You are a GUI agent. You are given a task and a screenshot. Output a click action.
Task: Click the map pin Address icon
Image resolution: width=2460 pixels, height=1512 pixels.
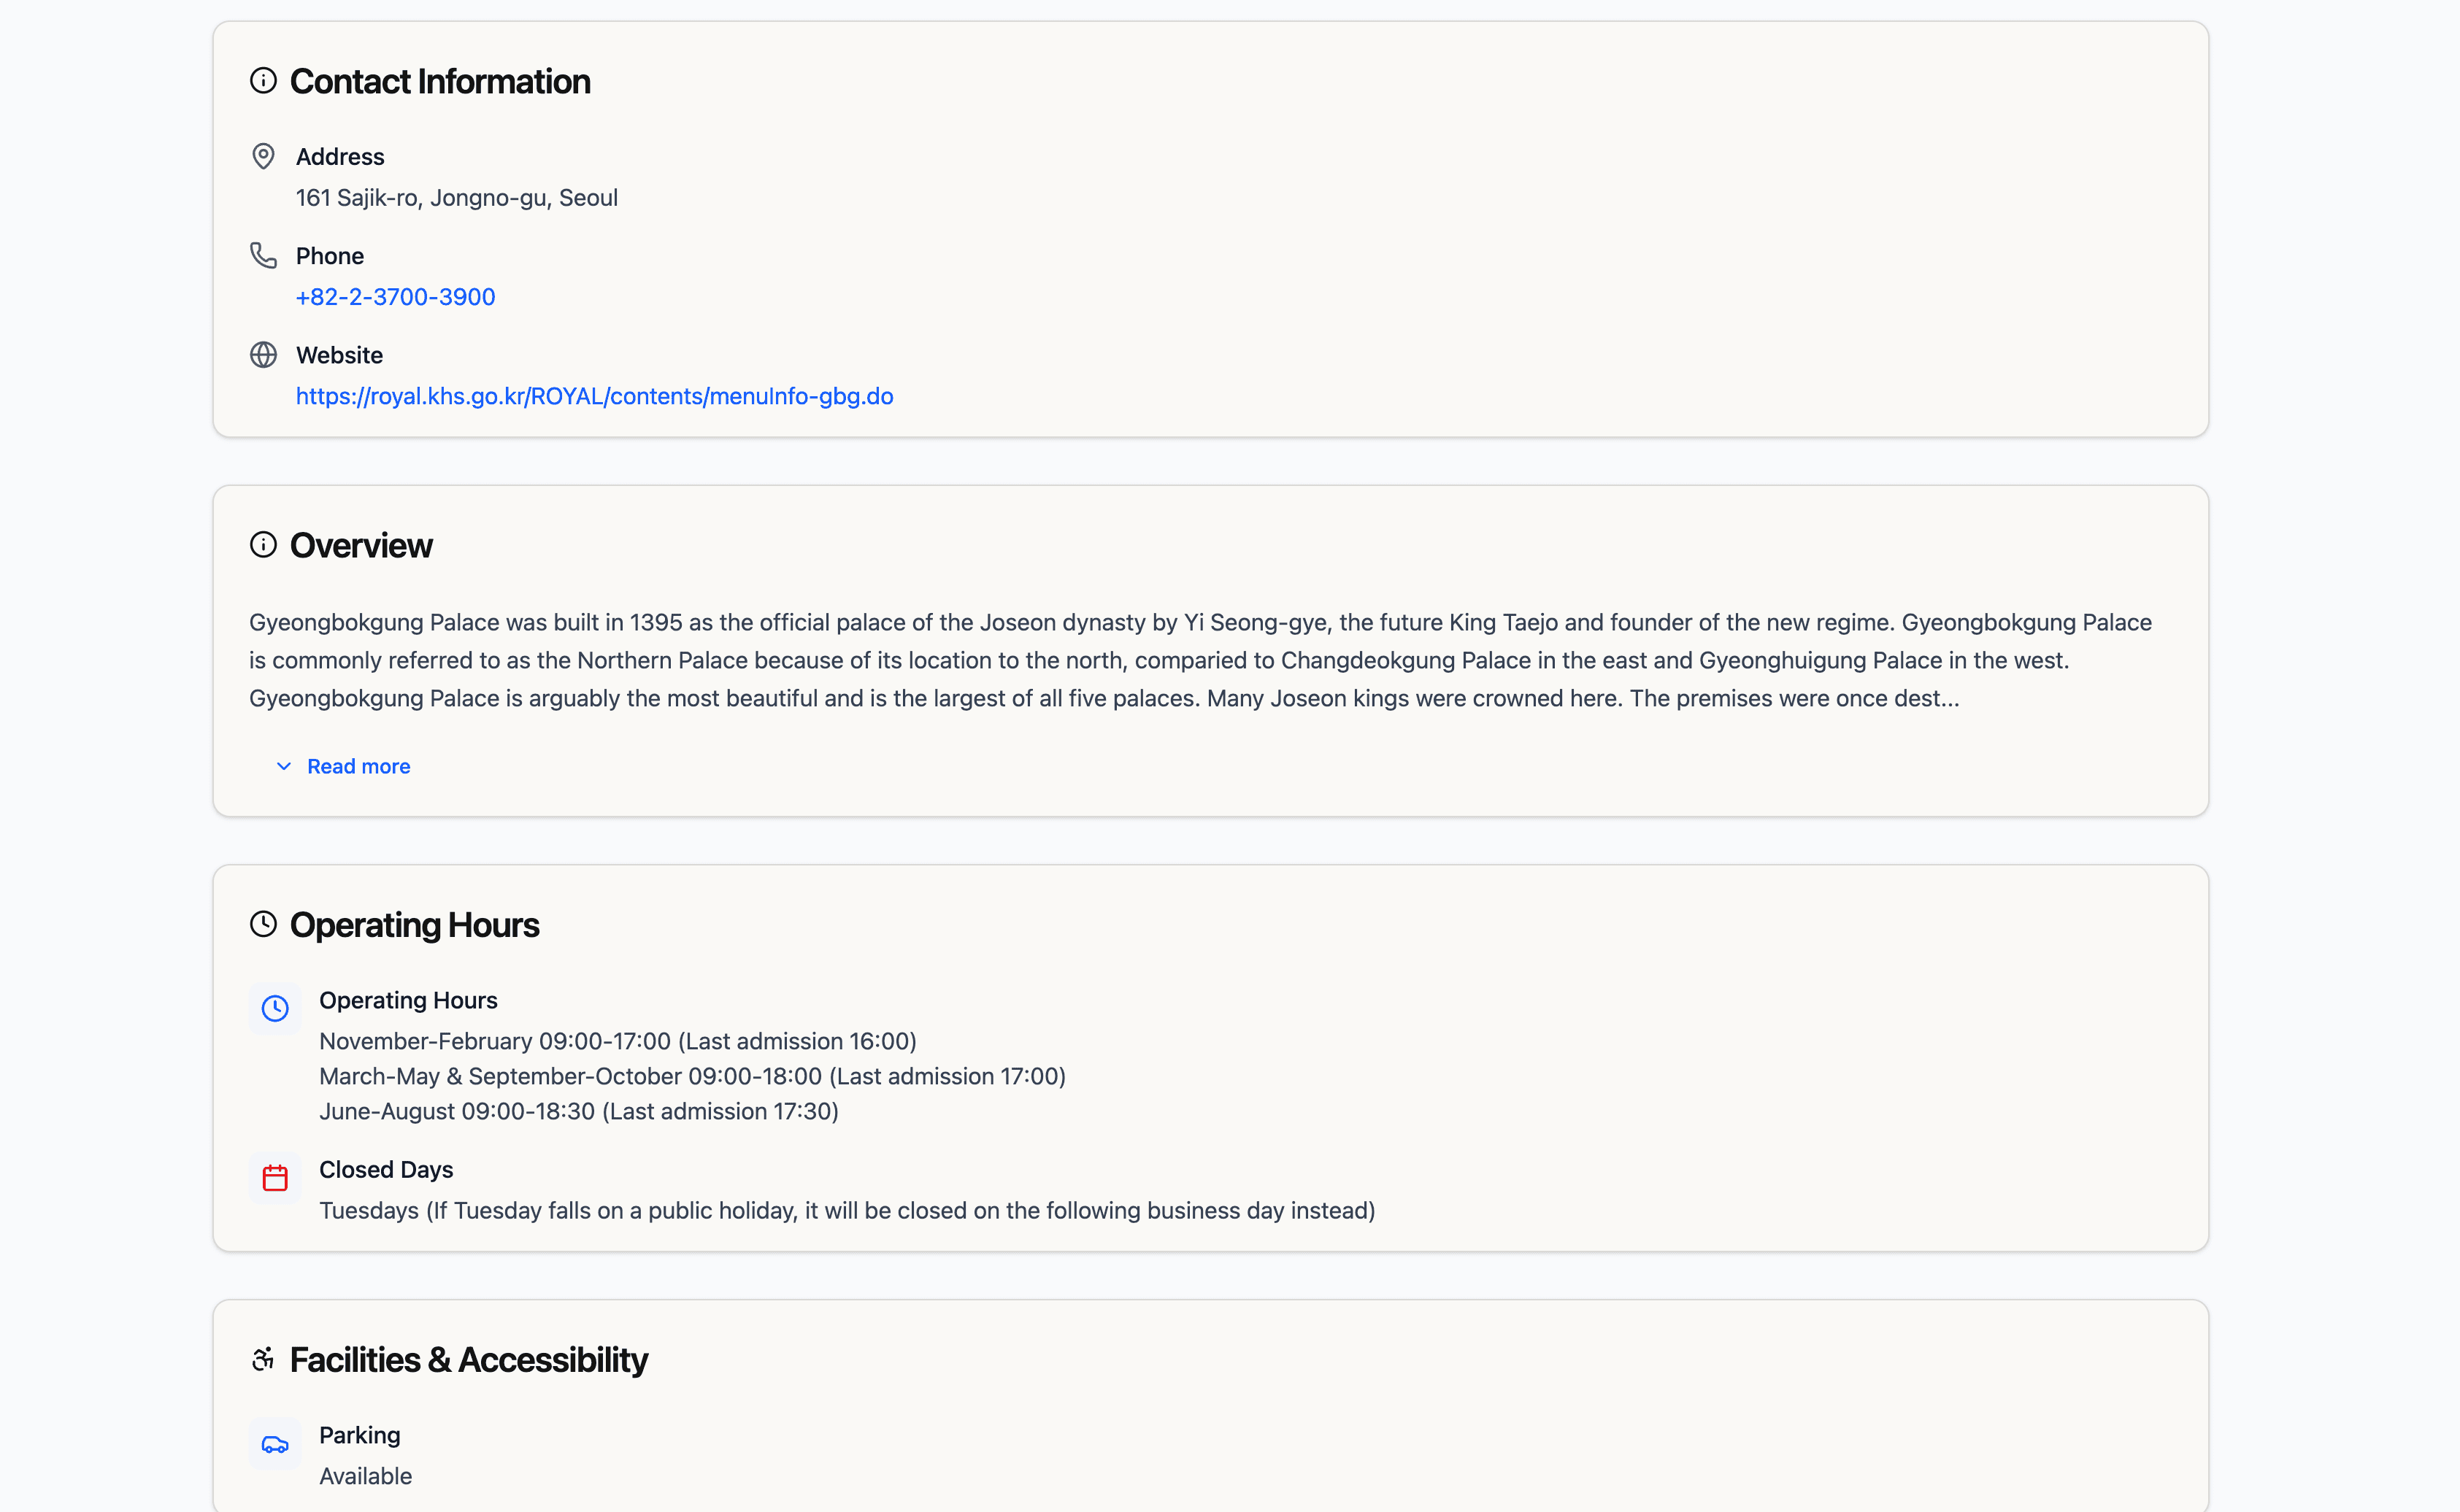(x=263, y=156)
